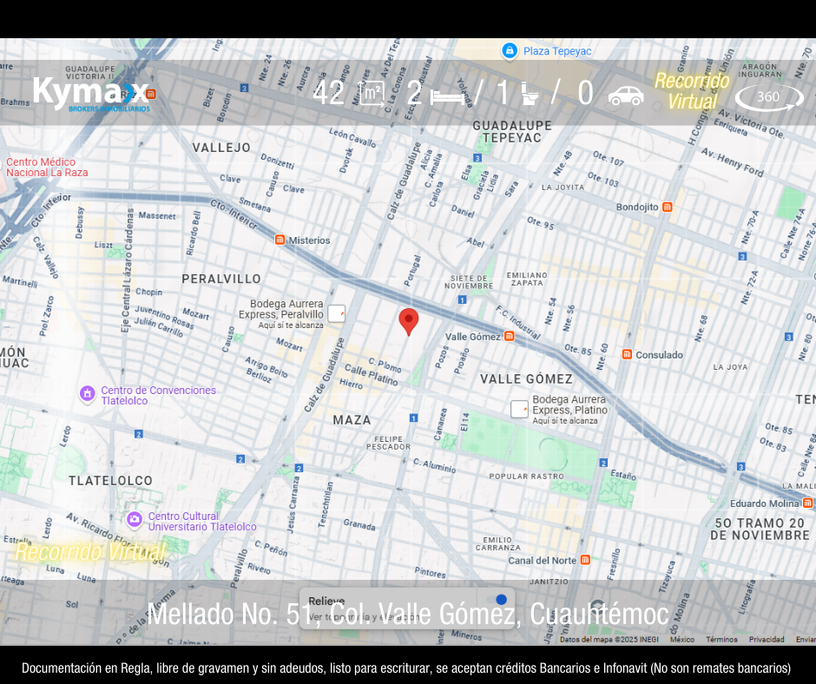The image size is (816, 684).
Task: Click the Av. Henry Ford street label
Action: click(732, 162)
